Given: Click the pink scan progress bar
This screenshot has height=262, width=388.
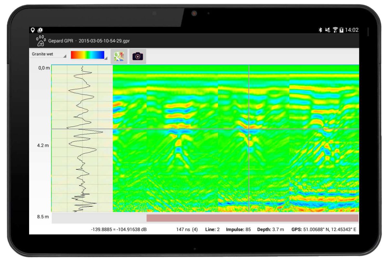Looking at the screenshot, I should [x=252, y=218].
